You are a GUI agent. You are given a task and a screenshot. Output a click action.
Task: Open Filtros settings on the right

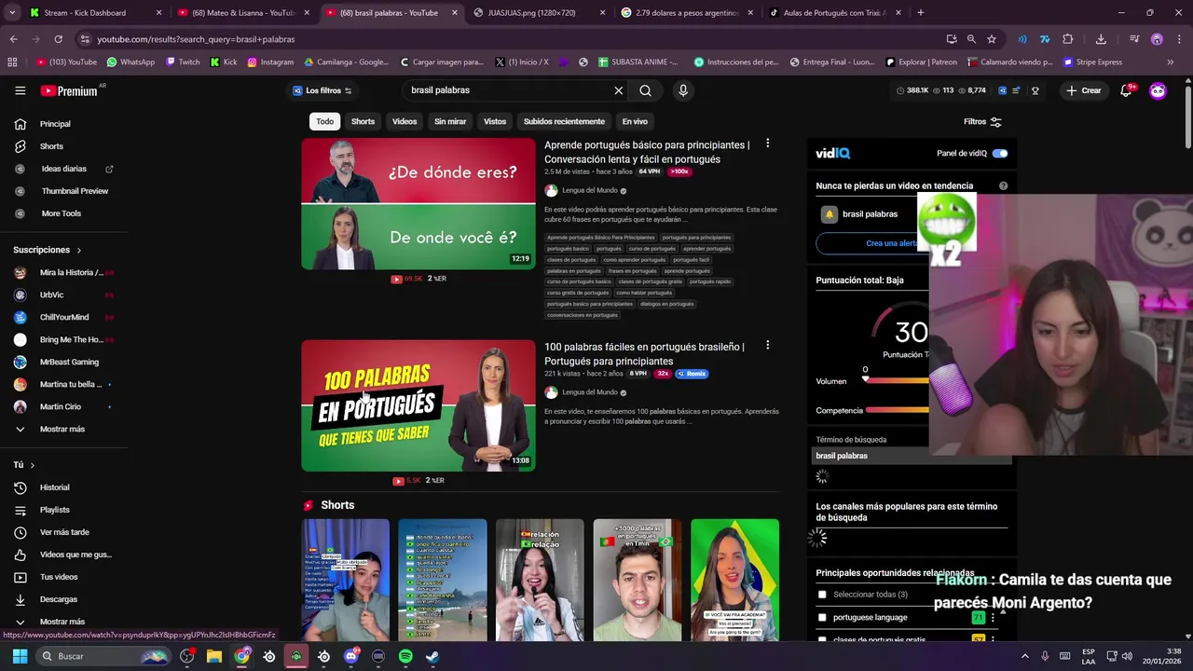pos(982,121)
